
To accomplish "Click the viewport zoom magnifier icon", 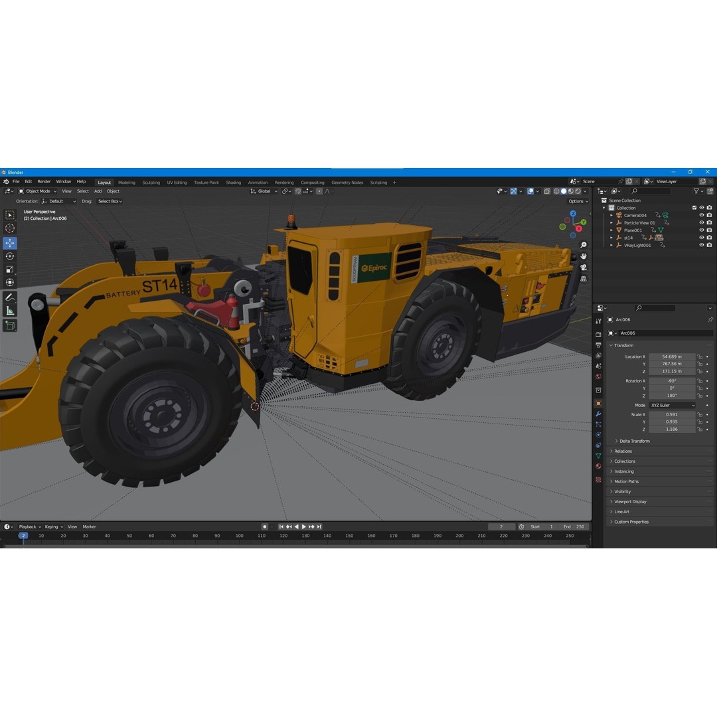I will [584, 245].
